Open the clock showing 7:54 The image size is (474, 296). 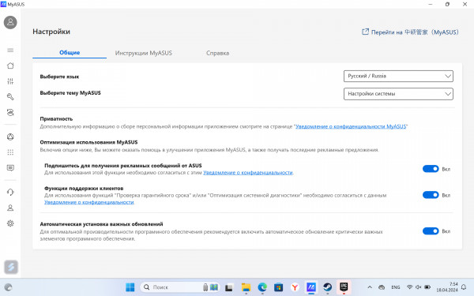pos(446,287)
